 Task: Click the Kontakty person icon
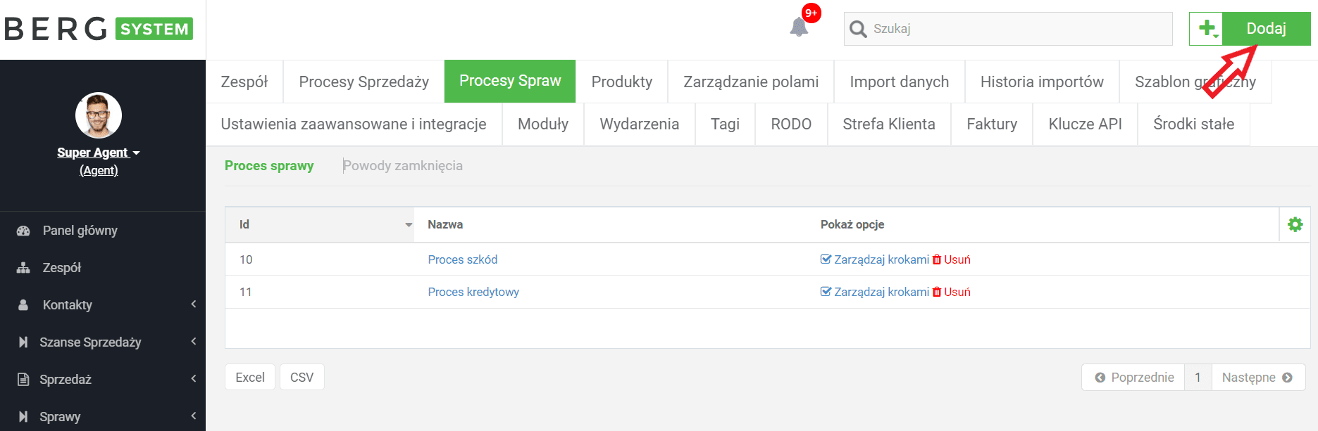(23, 305)
